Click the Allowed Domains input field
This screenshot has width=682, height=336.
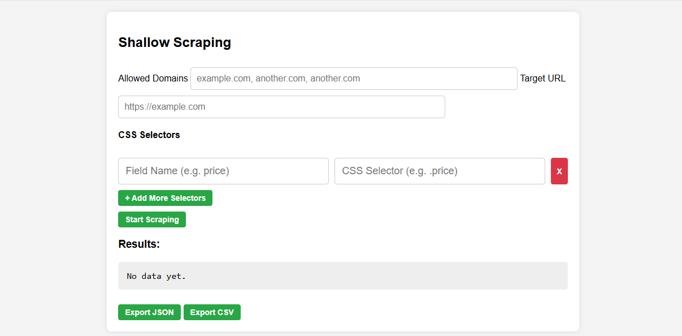coord(354,79)
